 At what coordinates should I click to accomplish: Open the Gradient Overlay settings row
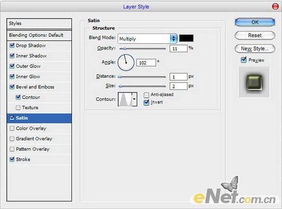tap(39, 138)
